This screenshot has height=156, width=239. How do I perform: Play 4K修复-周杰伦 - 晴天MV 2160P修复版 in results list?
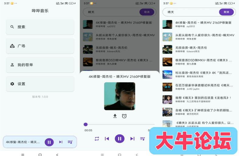point(199,24)
